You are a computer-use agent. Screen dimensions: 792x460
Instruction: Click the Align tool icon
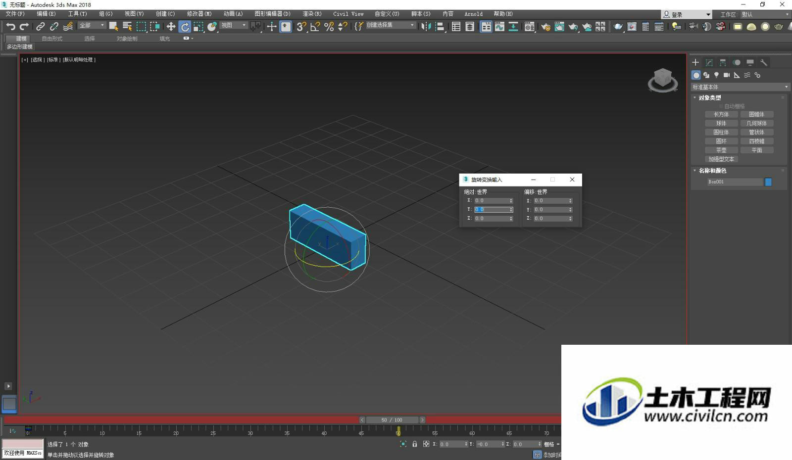[440, 26]
